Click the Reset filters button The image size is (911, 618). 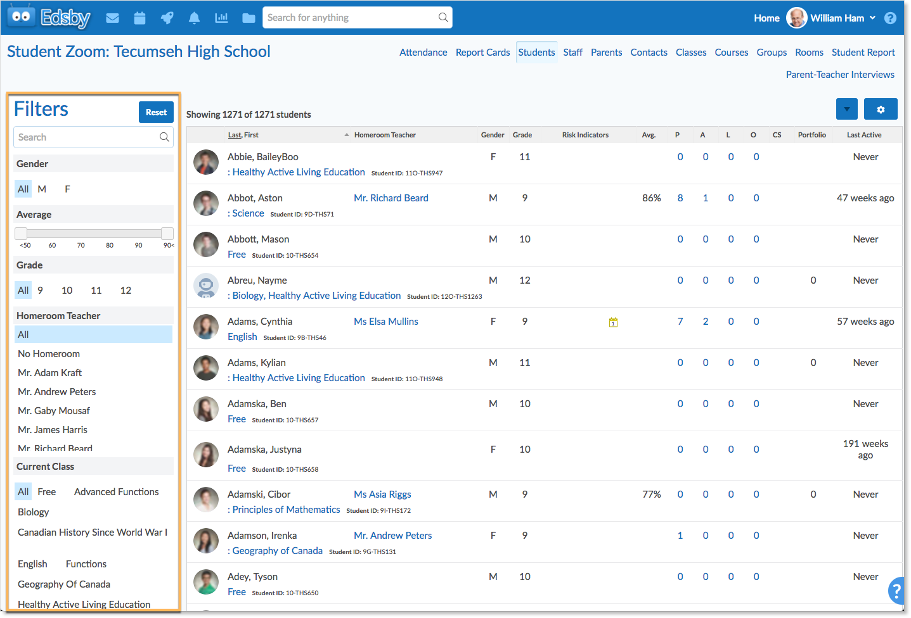click(156, 112)
